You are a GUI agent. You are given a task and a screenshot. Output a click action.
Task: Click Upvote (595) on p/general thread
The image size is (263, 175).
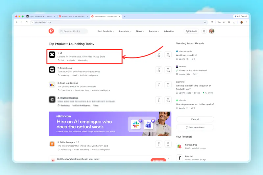[183, 93]
